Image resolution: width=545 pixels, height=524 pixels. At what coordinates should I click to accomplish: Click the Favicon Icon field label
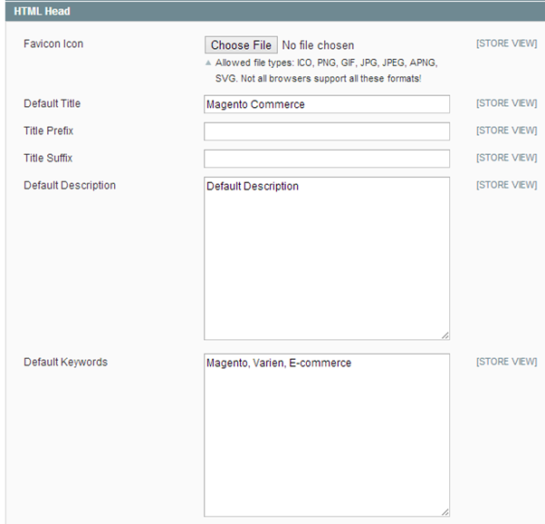[53, 44]
